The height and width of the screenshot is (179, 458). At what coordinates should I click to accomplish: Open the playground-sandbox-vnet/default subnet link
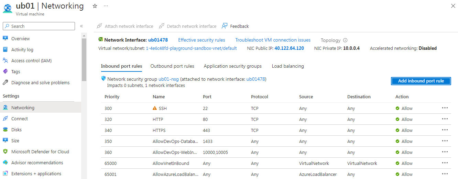tap(192, 48)
